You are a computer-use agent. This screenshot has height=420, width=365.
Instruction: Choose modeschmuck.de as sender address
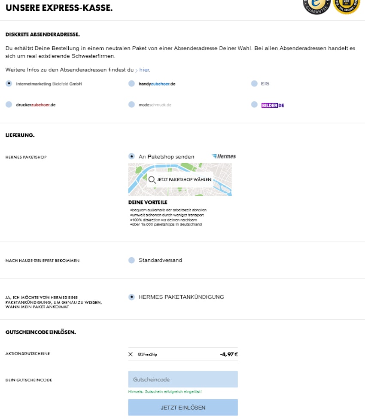[131, 105]
